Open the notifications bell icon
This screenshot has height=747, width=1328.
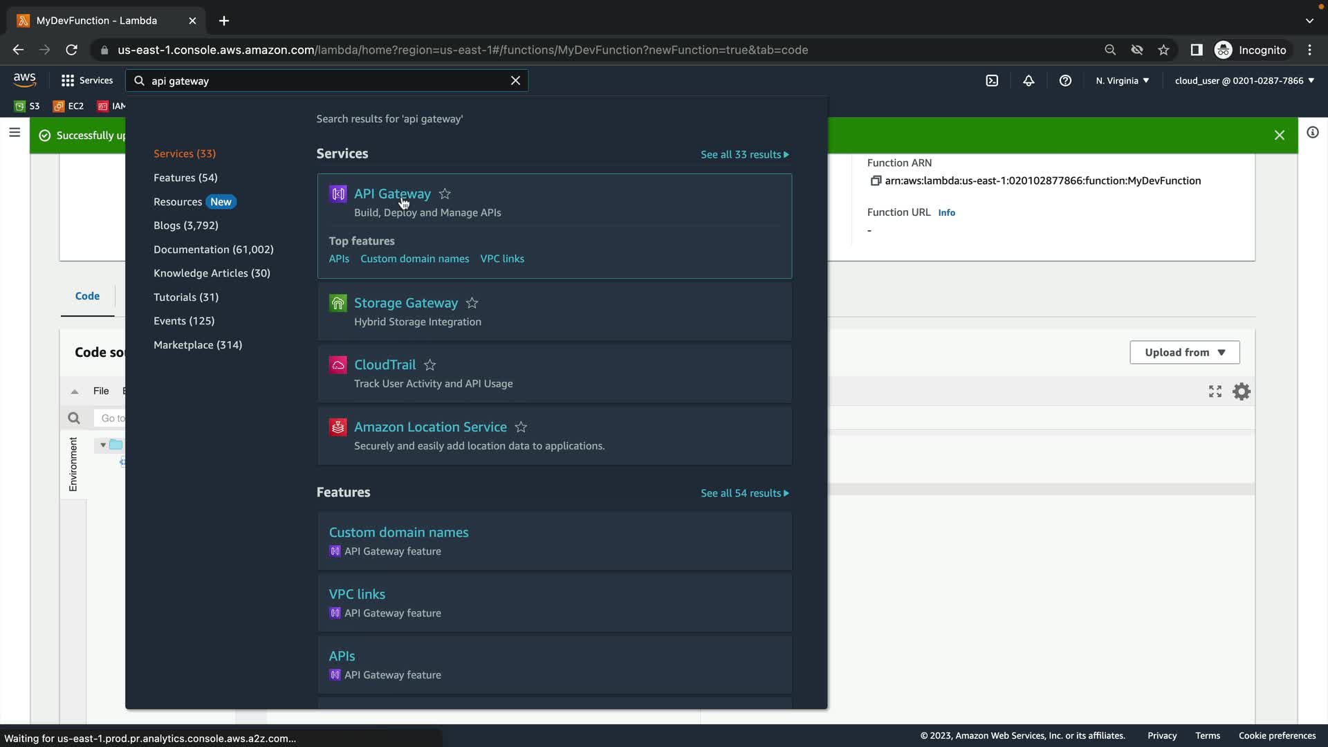tap(1029, 81)
